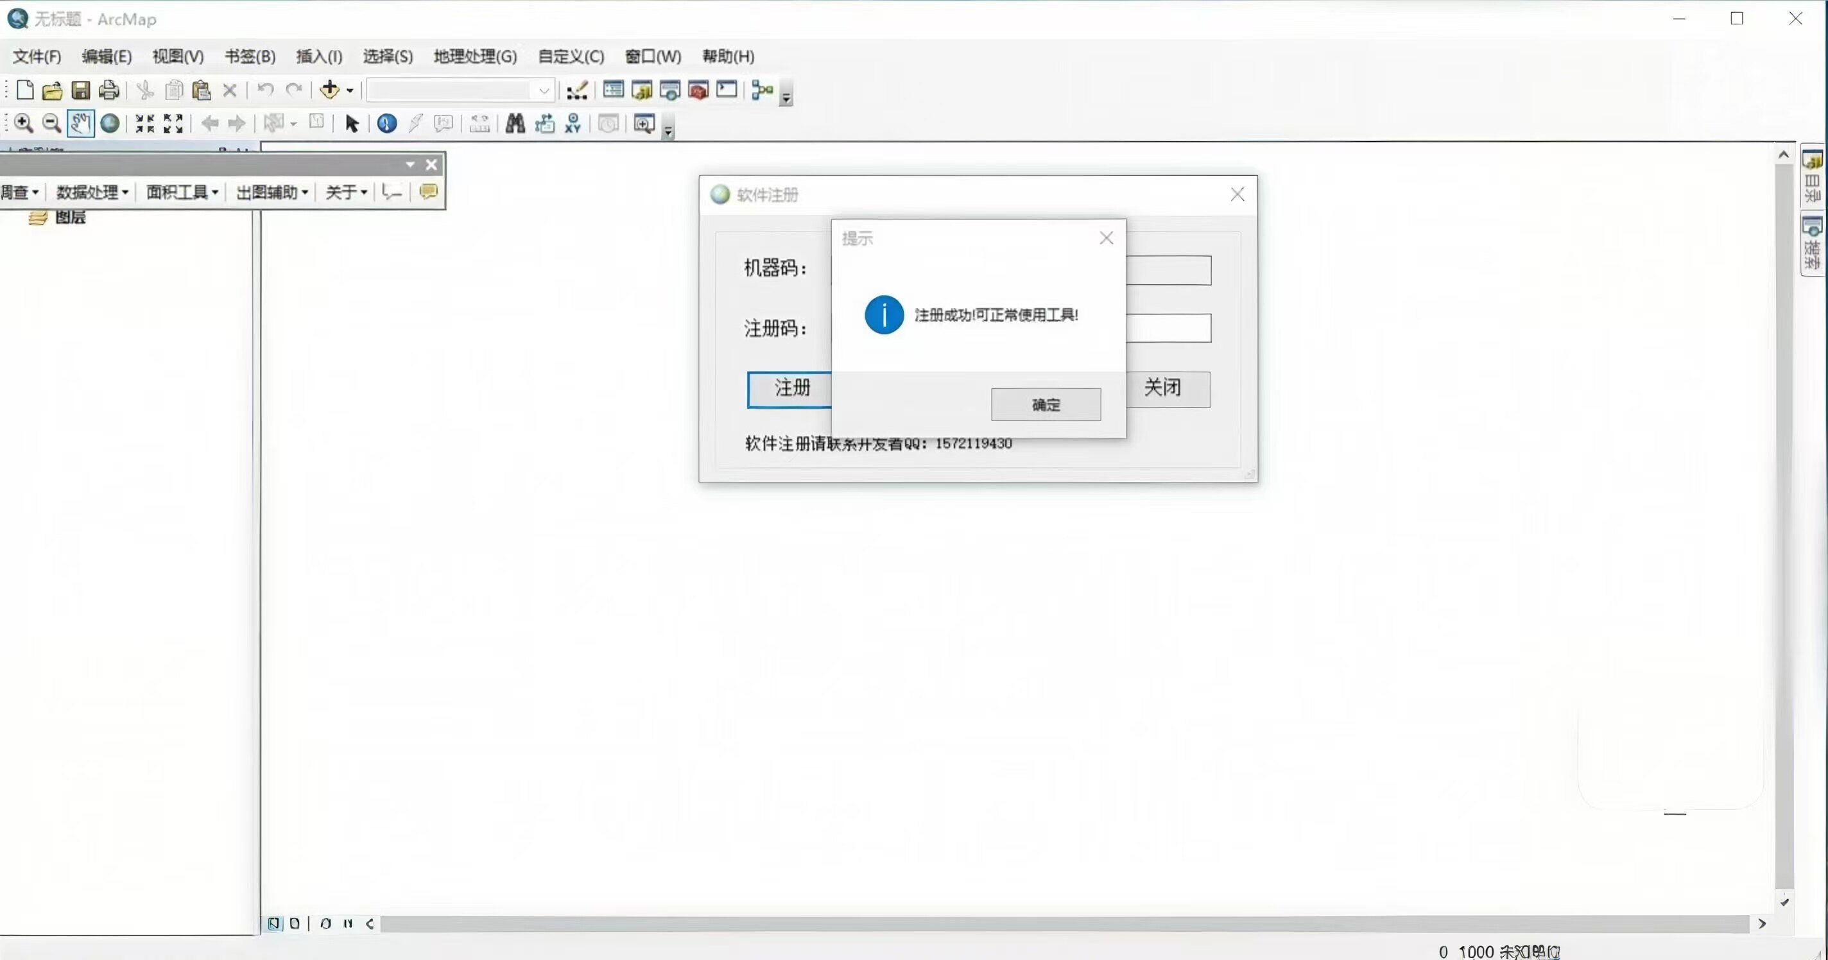Launch the ModelBuilder icon
This screenshot has height=960, width=1828.
(x=762, y=90)
